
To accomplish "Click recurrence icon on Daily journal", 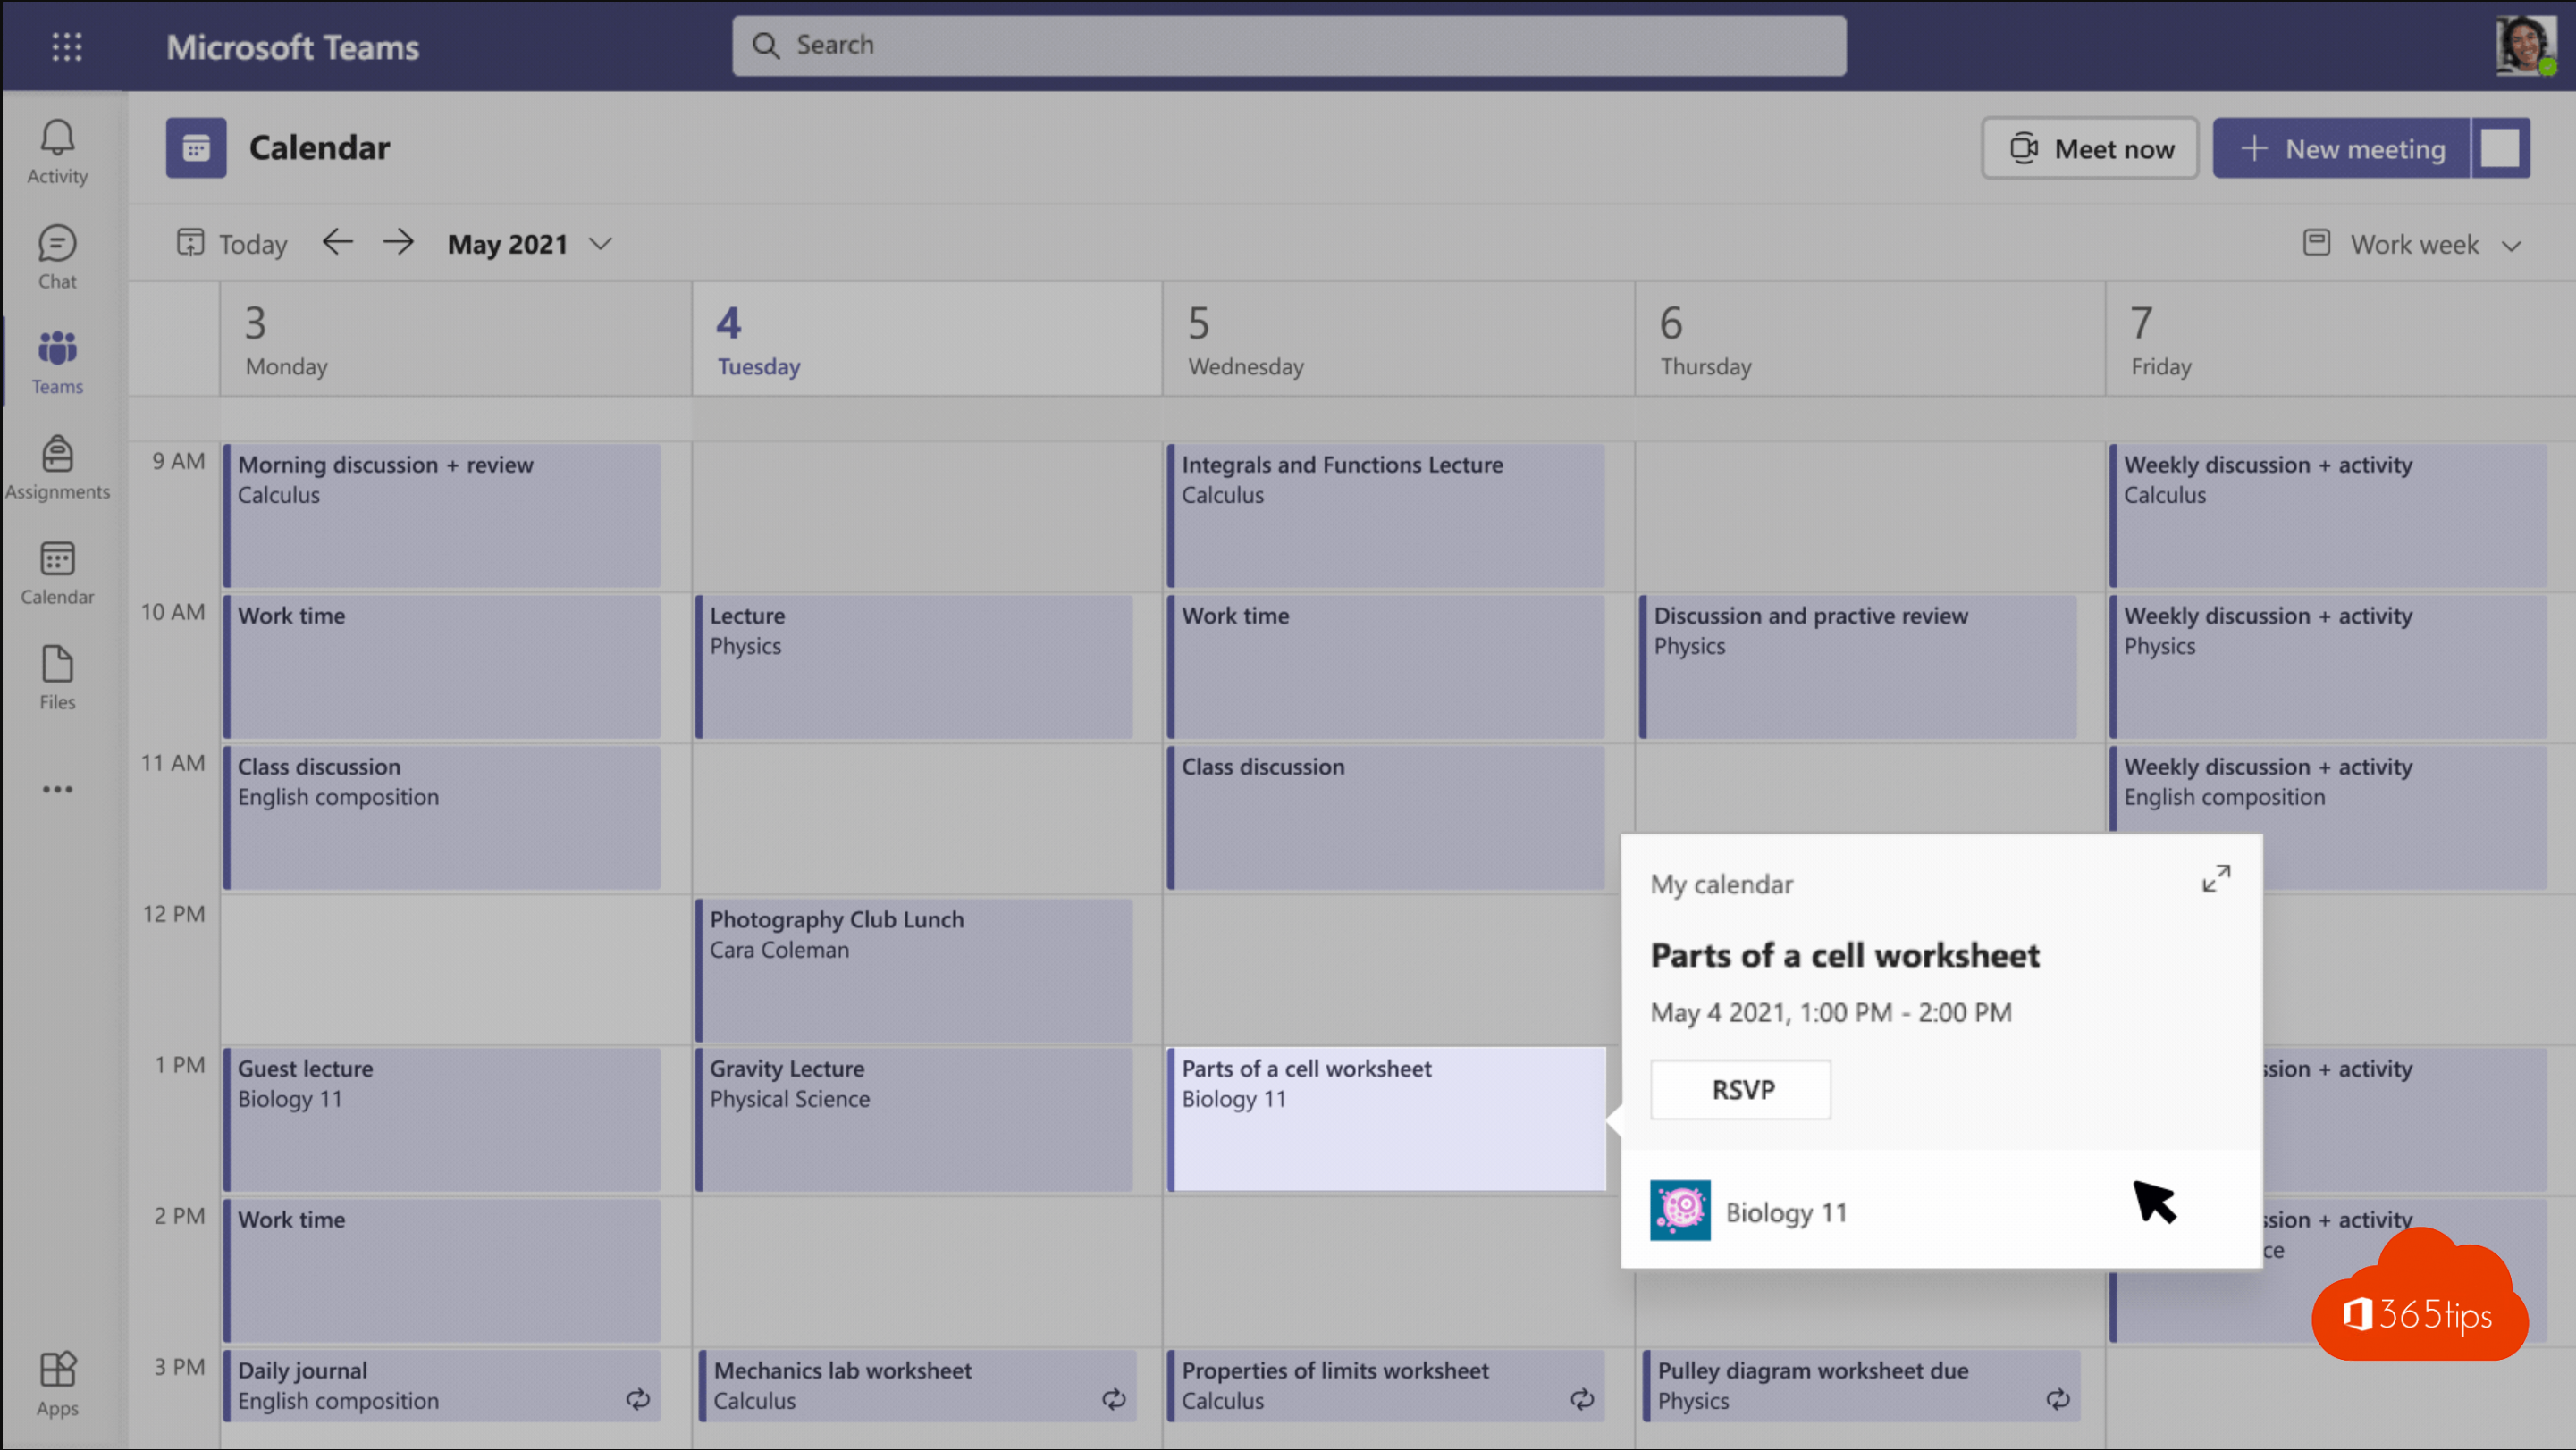I will [638, 1399].
